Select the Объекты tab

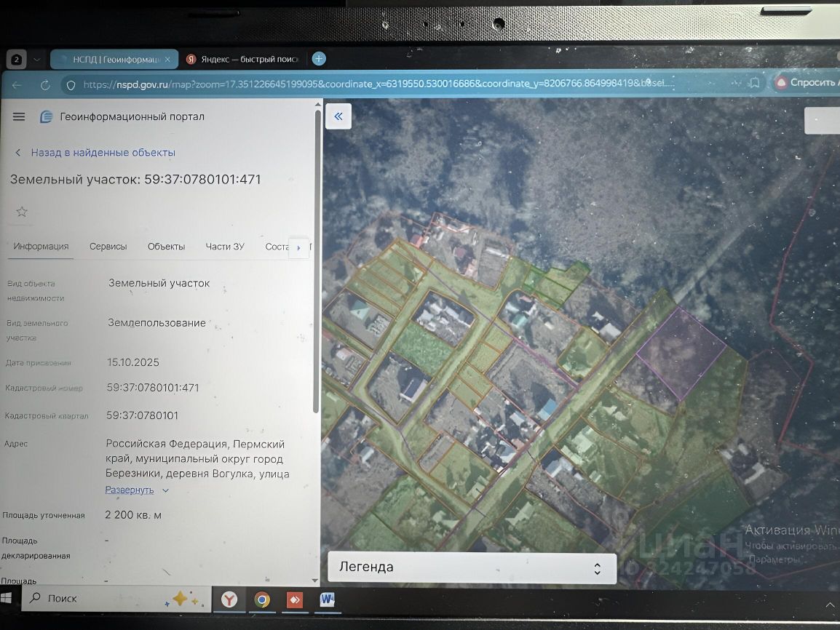tap(166, 247)
